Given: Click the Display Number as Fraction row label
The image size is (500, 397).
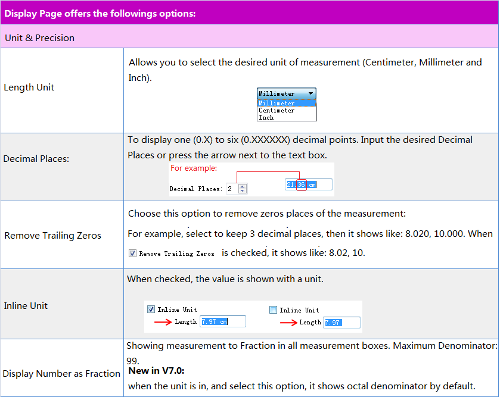Looking at the screenshot, I should tap(61, 374).
